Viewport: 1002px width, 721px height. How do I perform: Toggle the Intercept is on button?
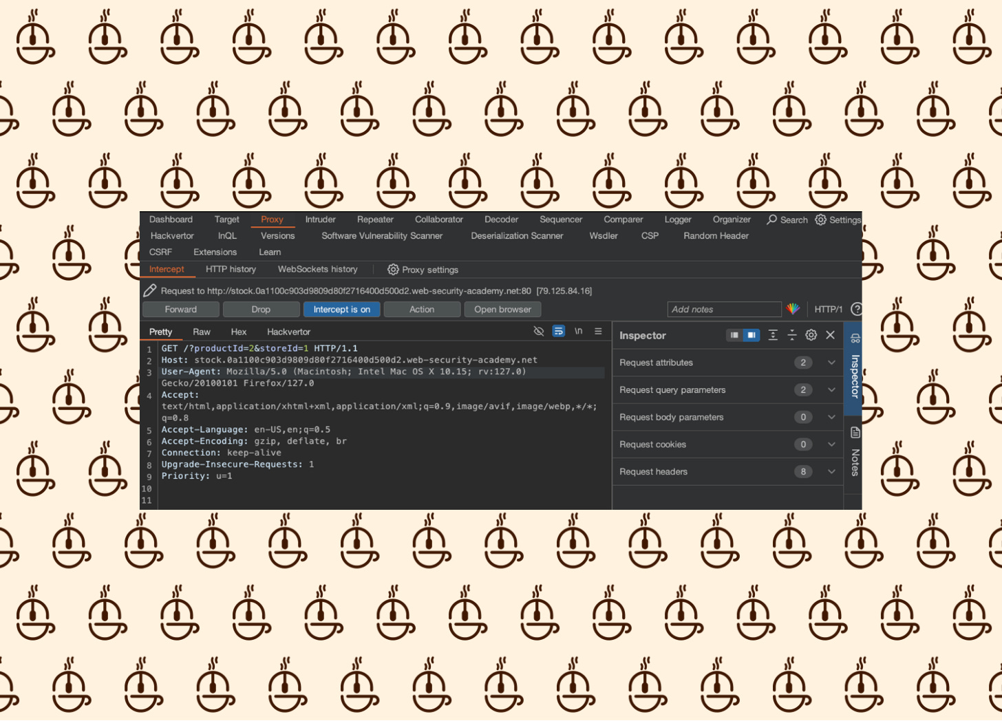pyautogui.click(x=342, y=310)
